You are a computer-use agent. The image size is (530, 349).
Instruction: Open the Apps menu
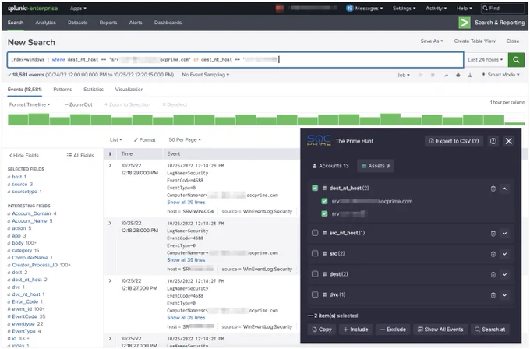pos(78,8)
